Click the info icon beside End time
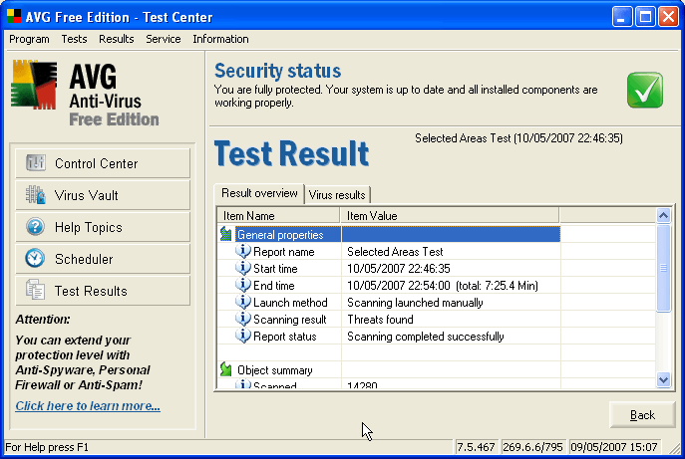The height and width of the screenshot is (459, 685). tap(243, 285)
